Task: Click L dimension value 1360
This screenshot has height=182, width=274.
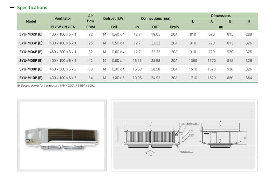Action: [x=193, y=61]
